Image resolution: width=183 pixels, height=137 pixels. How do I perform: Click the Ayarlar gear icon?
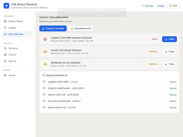5,75
